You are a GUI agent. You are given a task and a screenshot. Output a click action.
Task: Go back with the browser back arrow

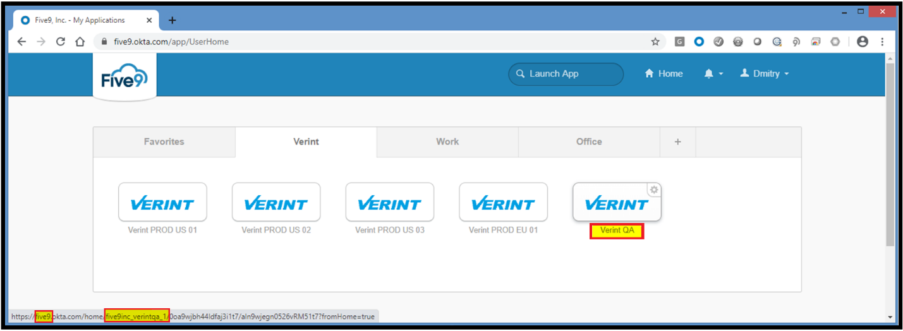pos(22,42)
